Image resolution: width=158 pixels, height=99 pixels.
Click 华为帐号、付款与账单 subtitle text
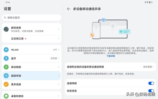[x=27, y=31]
